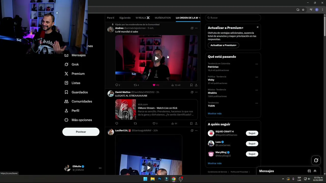Share David Mattos's post
This screenshot has height=183, width=326.
tap(196, 124)
